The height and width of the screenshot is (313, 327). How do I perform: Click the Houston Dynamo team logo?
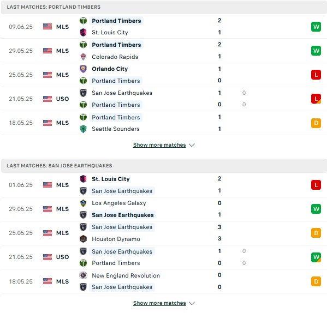click(x=83, y=239)
